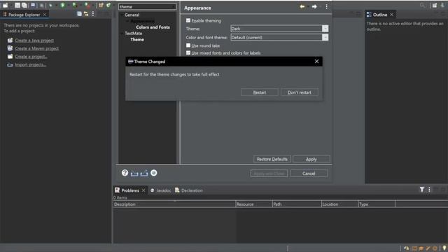Click the lightbulb tip icon in status bar

(x=444, y=248)
